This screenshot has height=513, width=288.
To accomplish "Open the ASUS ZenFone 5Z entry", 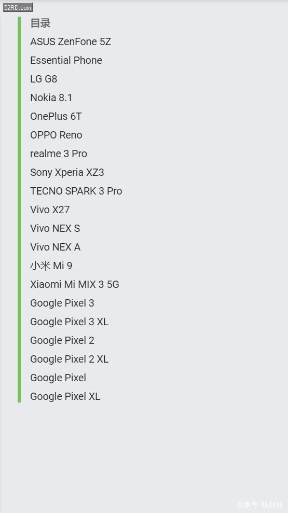I will (x=71, y=41).
